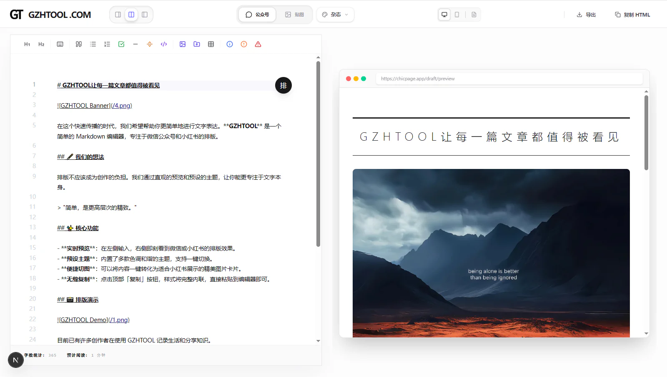Insert a table using the table icon
The image size is (667, 377).
click(x=211, y=44)
